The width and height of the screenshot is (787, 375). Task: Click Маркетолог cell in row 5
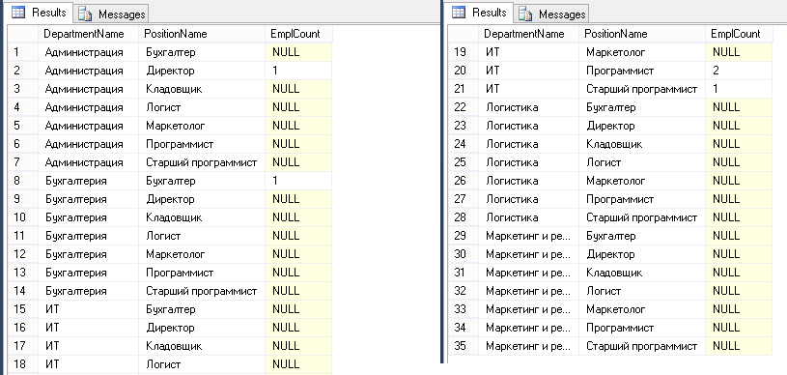click(202, 126)
